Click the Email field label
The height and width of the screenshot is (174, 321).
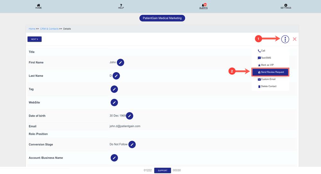(32, 126)
